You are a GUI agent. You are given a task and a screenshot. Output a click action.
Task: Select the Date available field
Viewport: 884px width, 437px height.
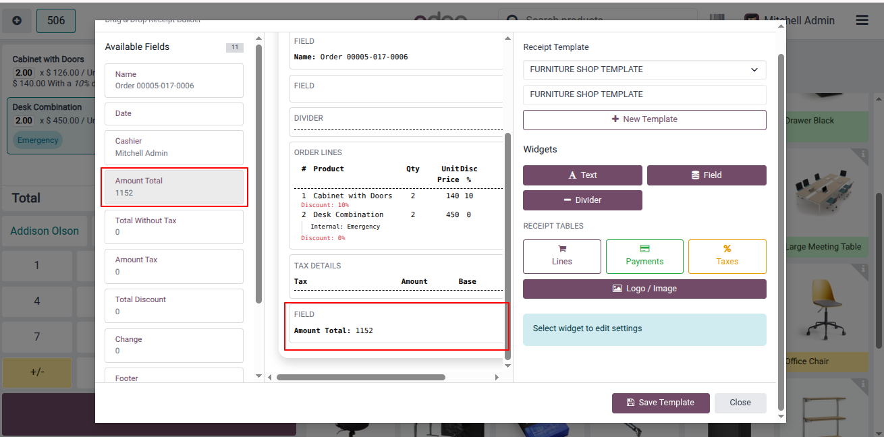coord(174,114)
